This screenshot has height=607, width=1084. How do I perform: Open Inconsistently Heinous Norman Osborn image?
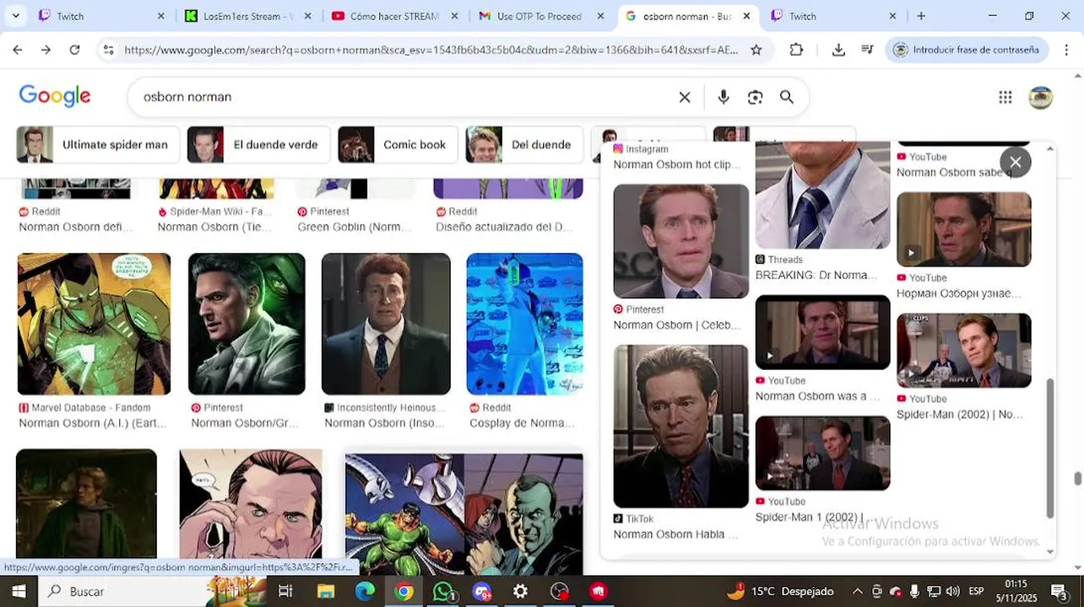[x=386, y=324]
